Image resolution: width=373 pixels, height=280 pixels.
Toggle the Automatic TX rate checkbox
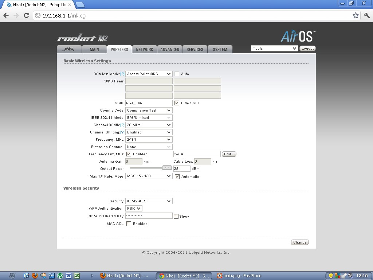point(177,177)
